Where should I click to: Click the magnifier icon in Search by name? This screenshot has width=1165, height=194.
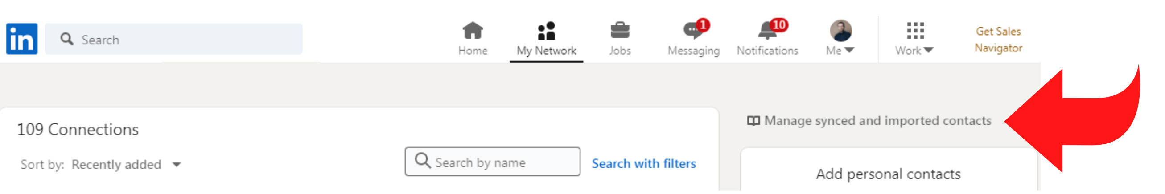coord(422,161)
